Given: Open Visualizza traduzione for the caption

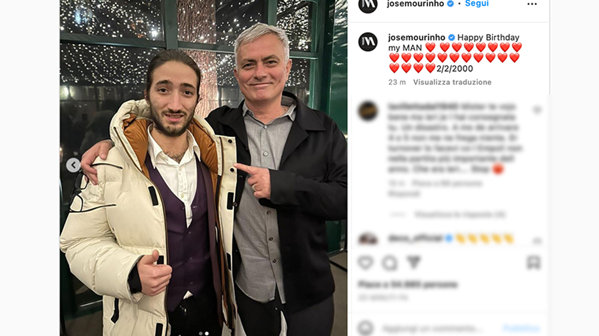Looking at the screenshot, I should (452, 82).
